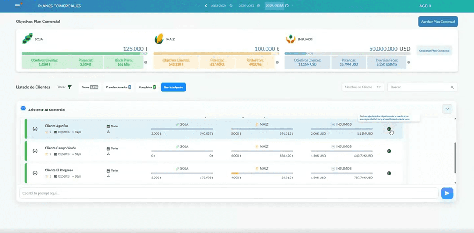Image resolution: width=474 pixels, height=233 pixels.
Task: Click the star rating icon on Cliente AgroSur
Action: point(47,132)
